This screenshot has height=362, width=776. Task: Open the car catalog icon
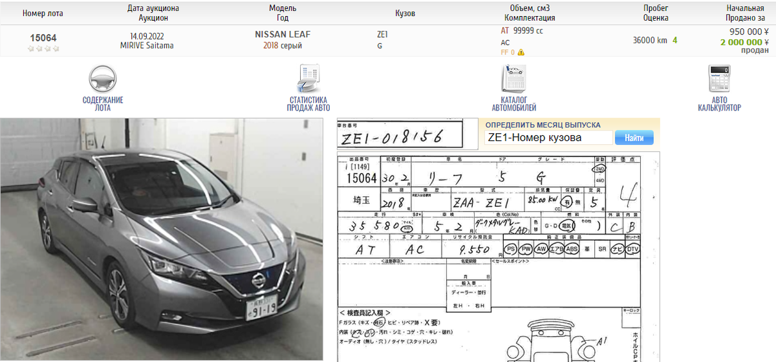pos(514,79)
